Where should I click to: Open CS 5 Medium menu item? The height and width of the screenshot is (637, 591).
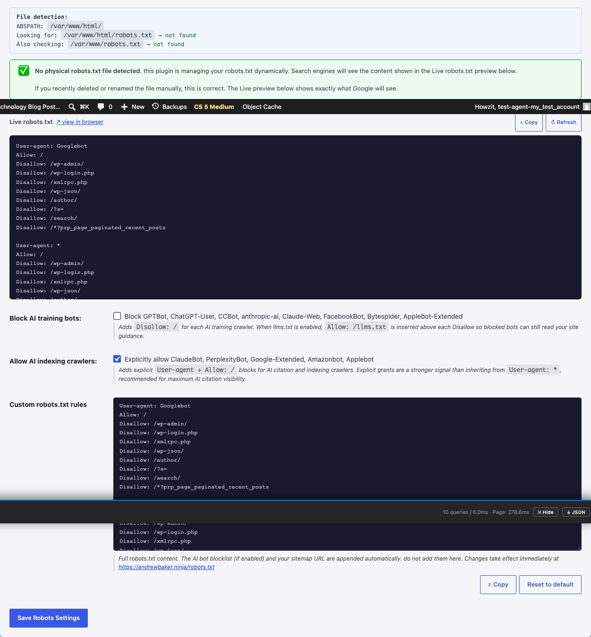(x=214, y=107)
